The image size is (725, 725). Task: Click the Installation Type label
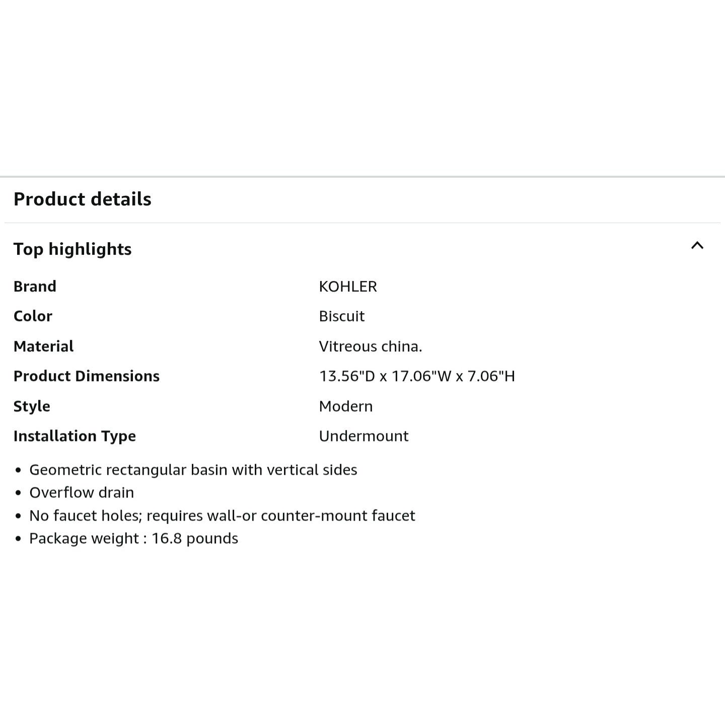tap(75, 436)
